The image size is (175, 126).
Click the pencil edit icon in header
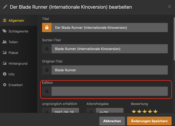pyautogui.click(x=5, y=7)
